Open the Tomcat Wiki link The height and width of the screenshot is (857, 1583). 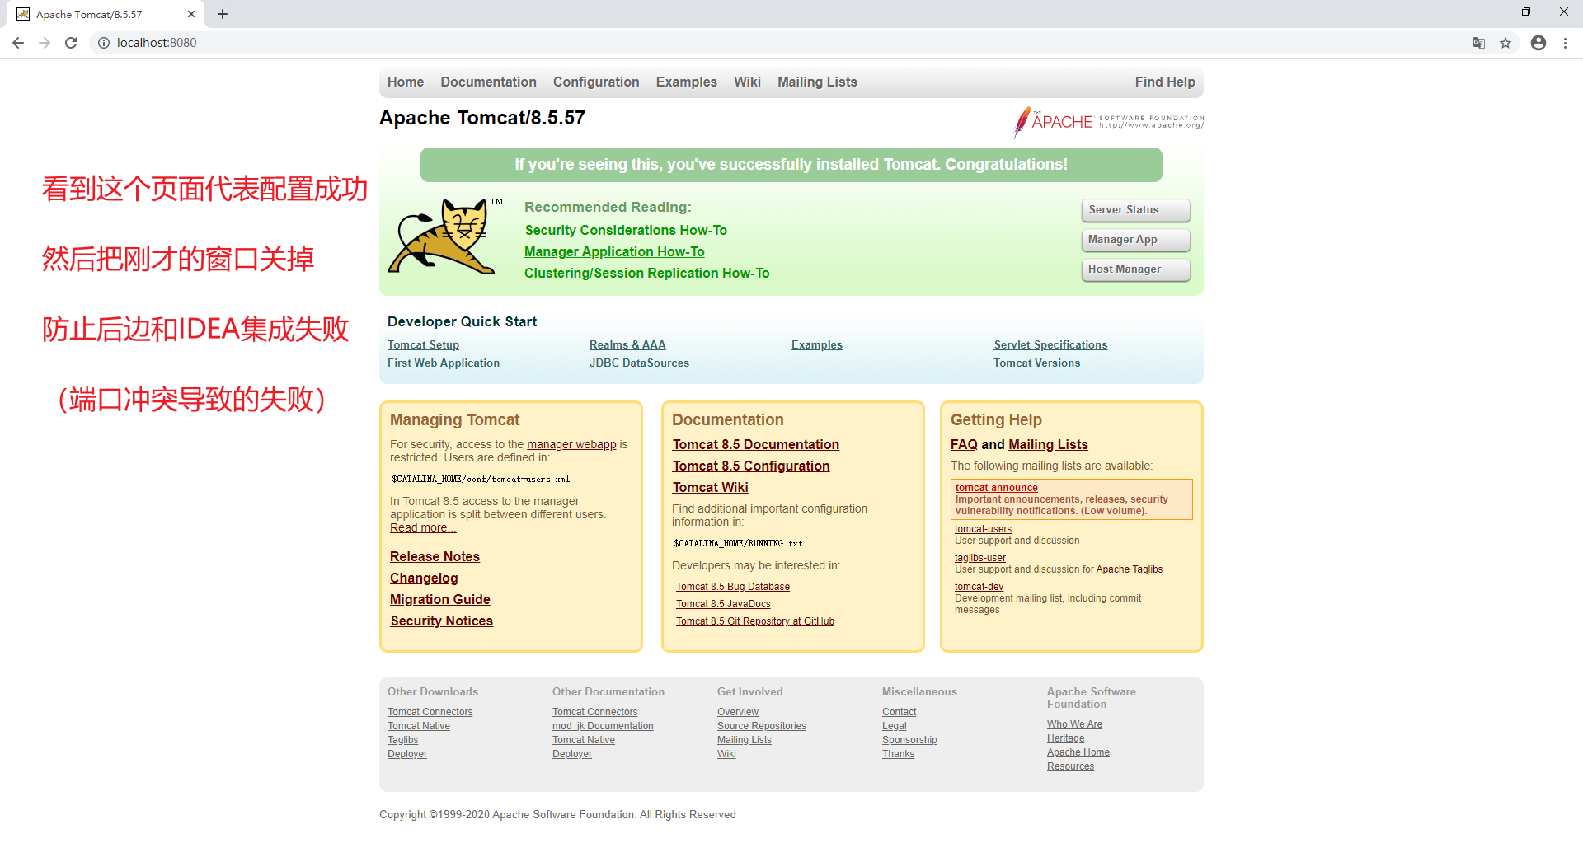tap(710, 488)
